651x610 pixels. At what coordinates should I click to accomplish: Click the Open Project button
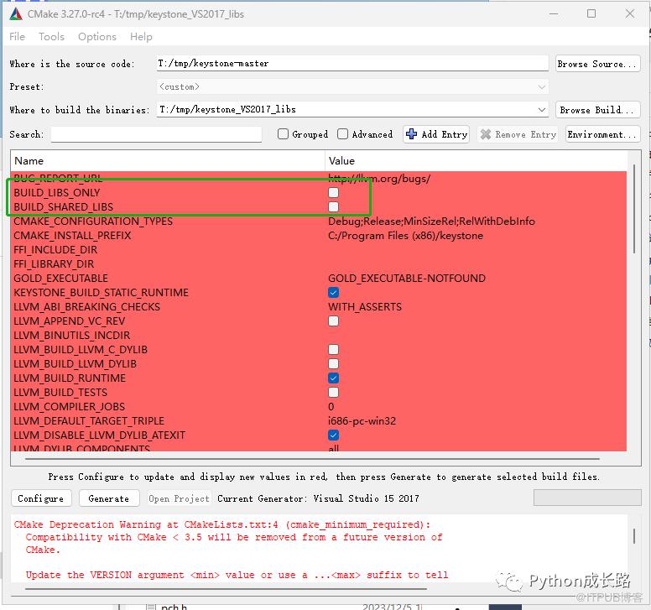[x=179, y=498]
